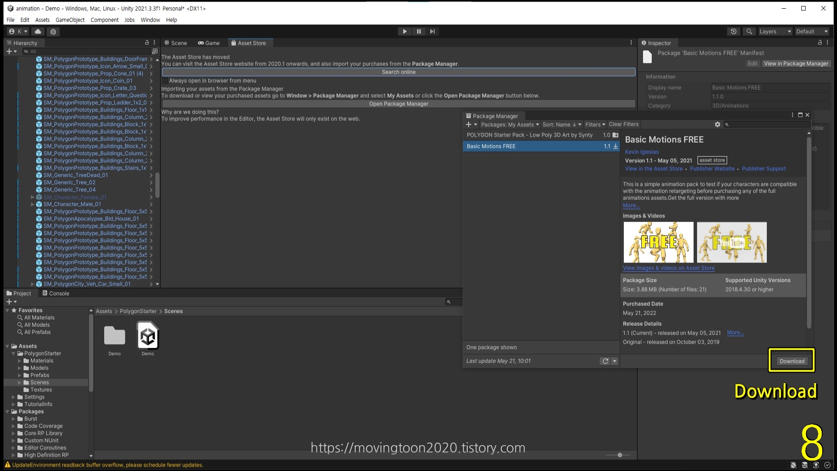Click the Pause button in the toolbar
This screenshot has height=471, width=837.
click(418, 31)
